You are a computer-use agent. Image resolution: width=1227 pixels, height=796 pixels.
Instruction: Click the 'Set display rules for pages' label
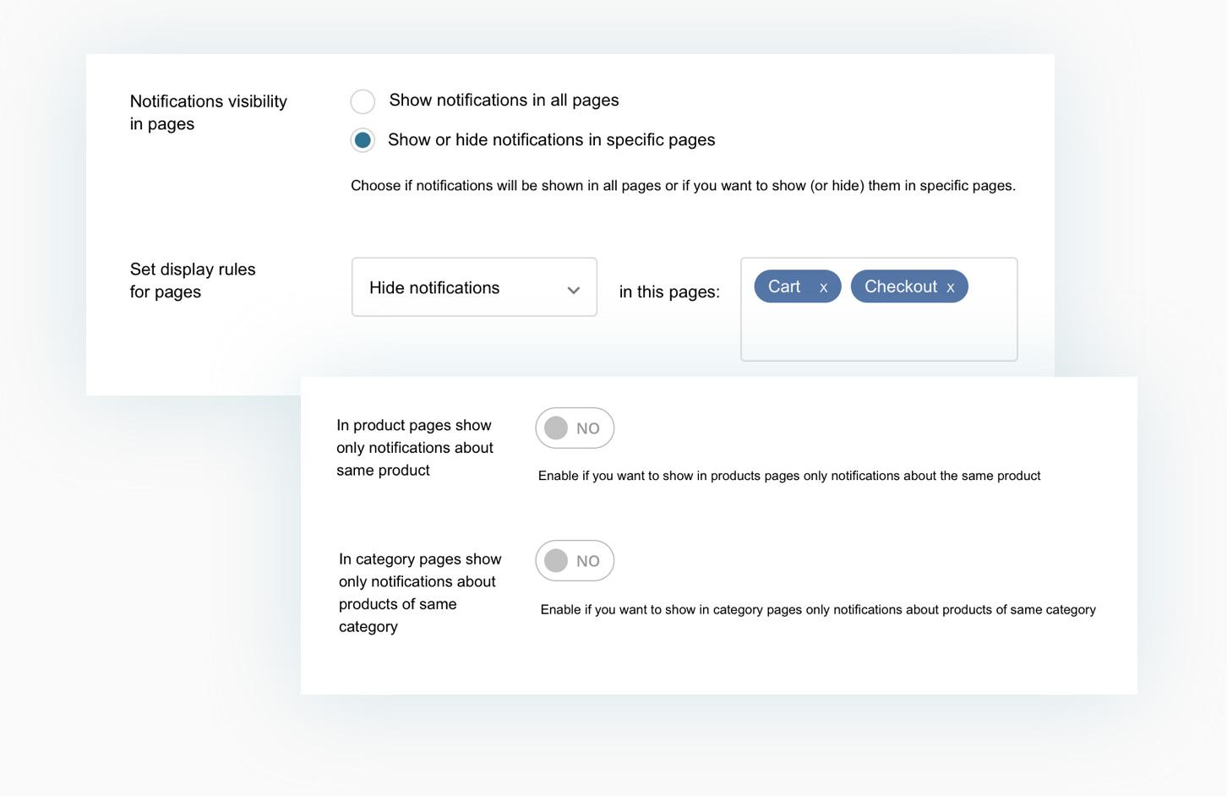pyautogui.click(x=193, y=281)
